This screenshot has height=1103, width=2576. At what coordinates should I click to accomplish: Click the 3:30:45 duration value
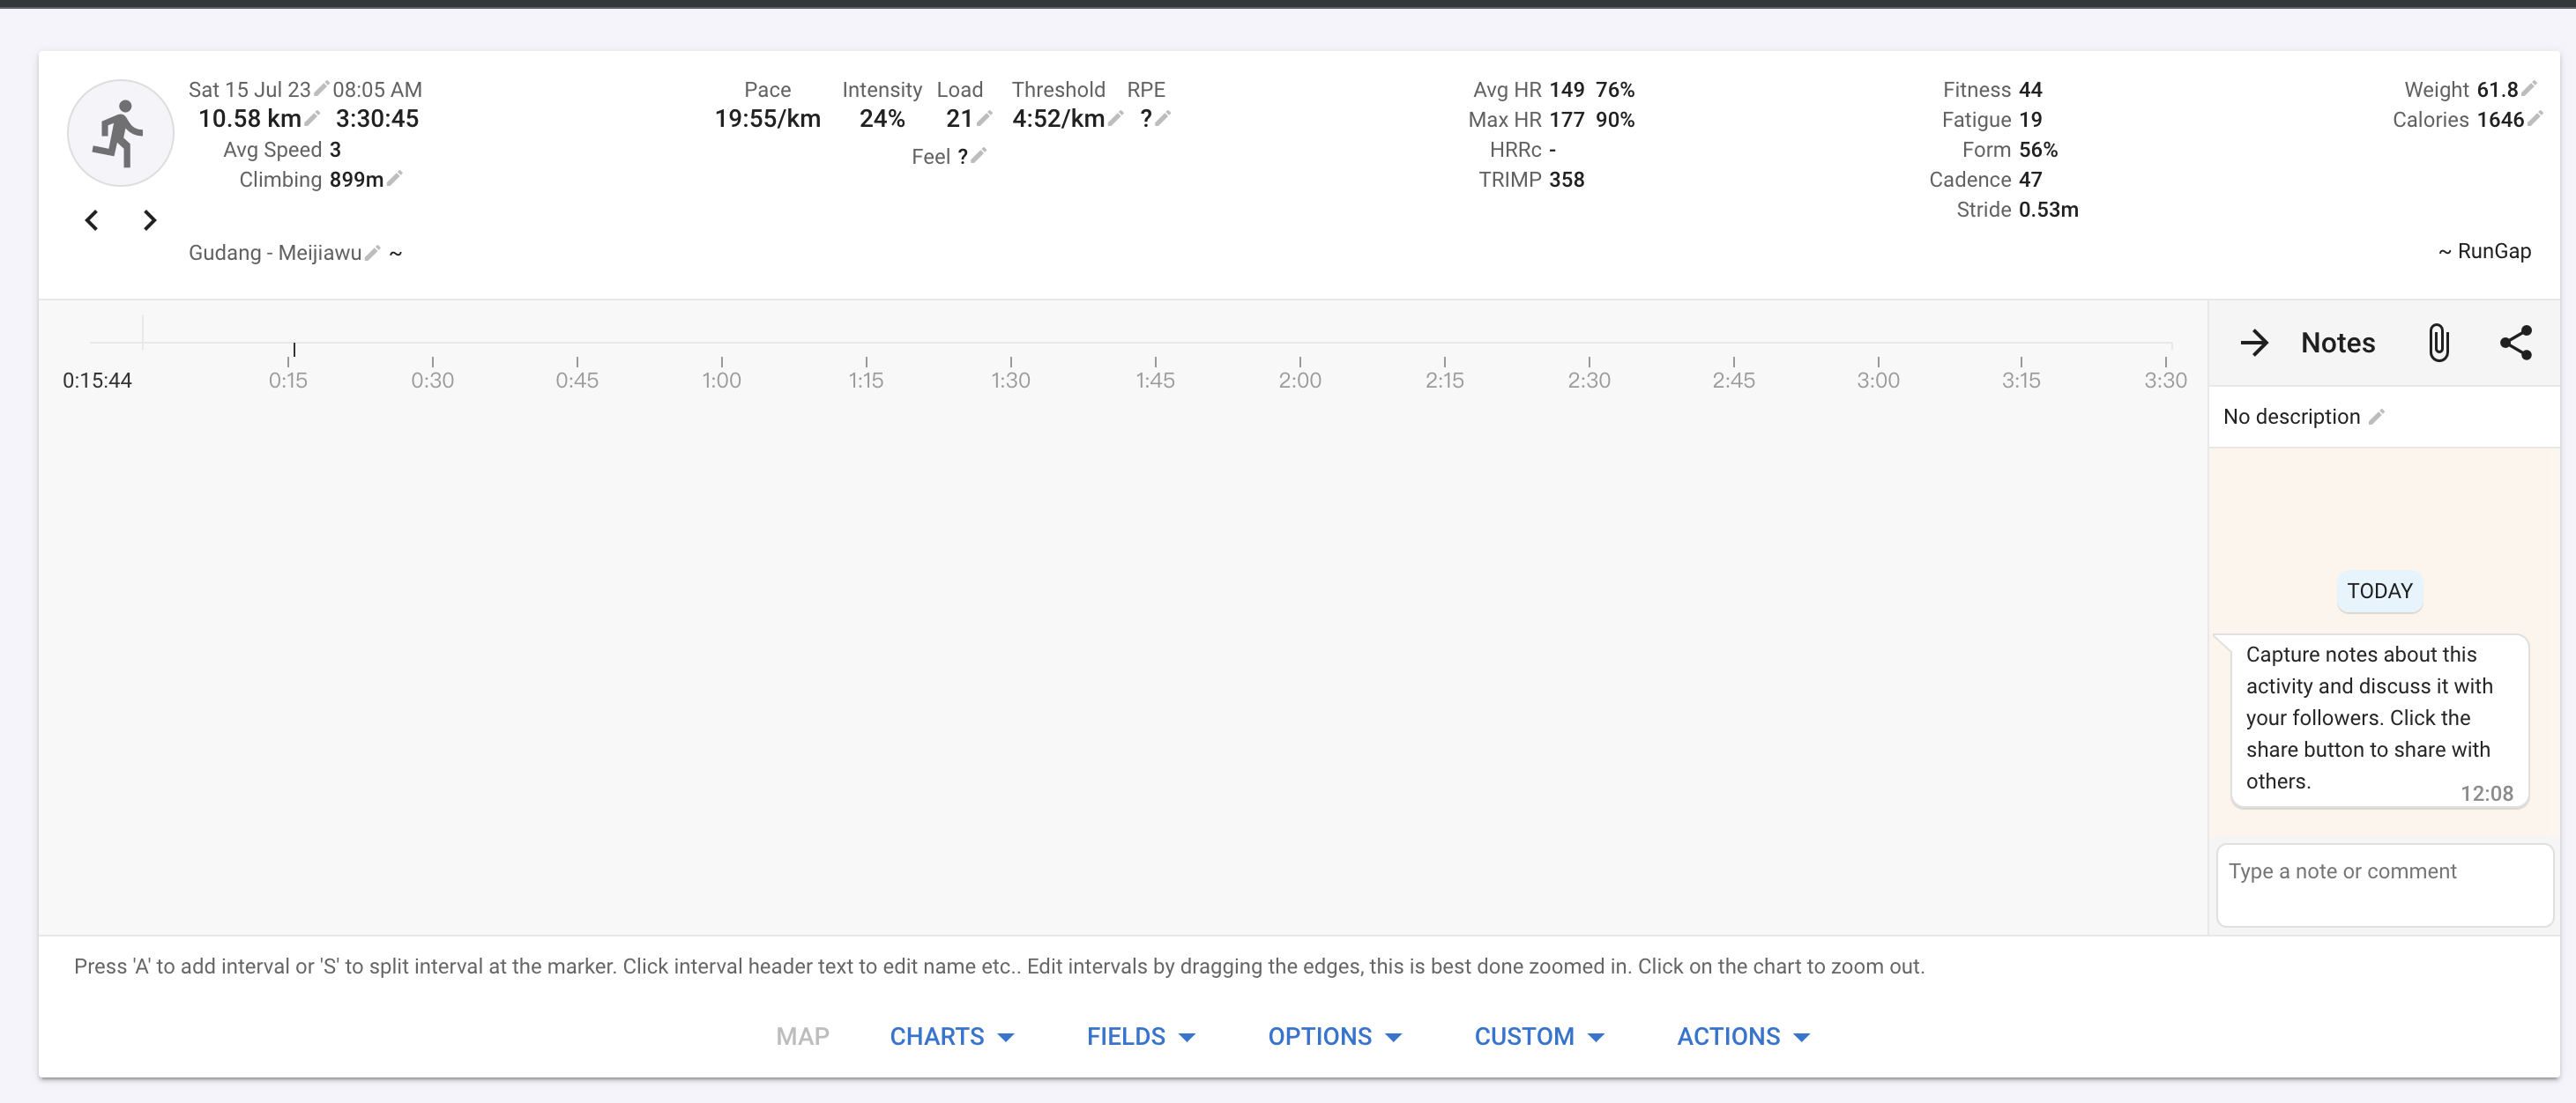tap(377, 118)
